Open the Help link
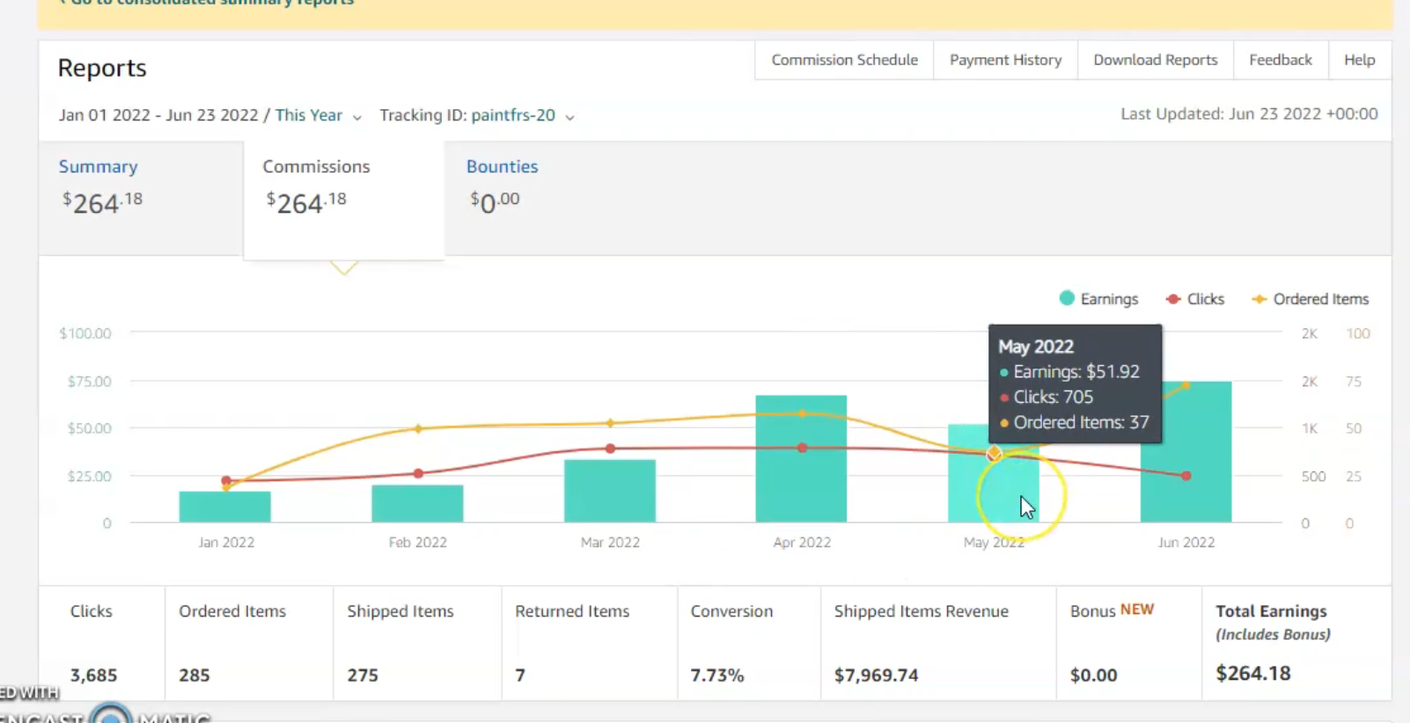Screen dimensions: 1410x723 click(x=1359, y=60)
